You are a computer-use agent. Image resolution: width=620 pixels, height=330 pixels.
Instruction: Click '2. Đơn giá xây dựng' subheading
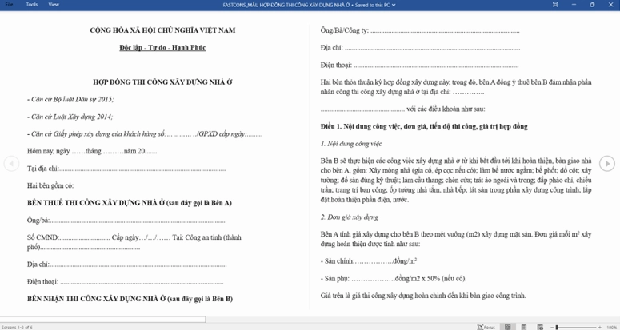[350, 217]
